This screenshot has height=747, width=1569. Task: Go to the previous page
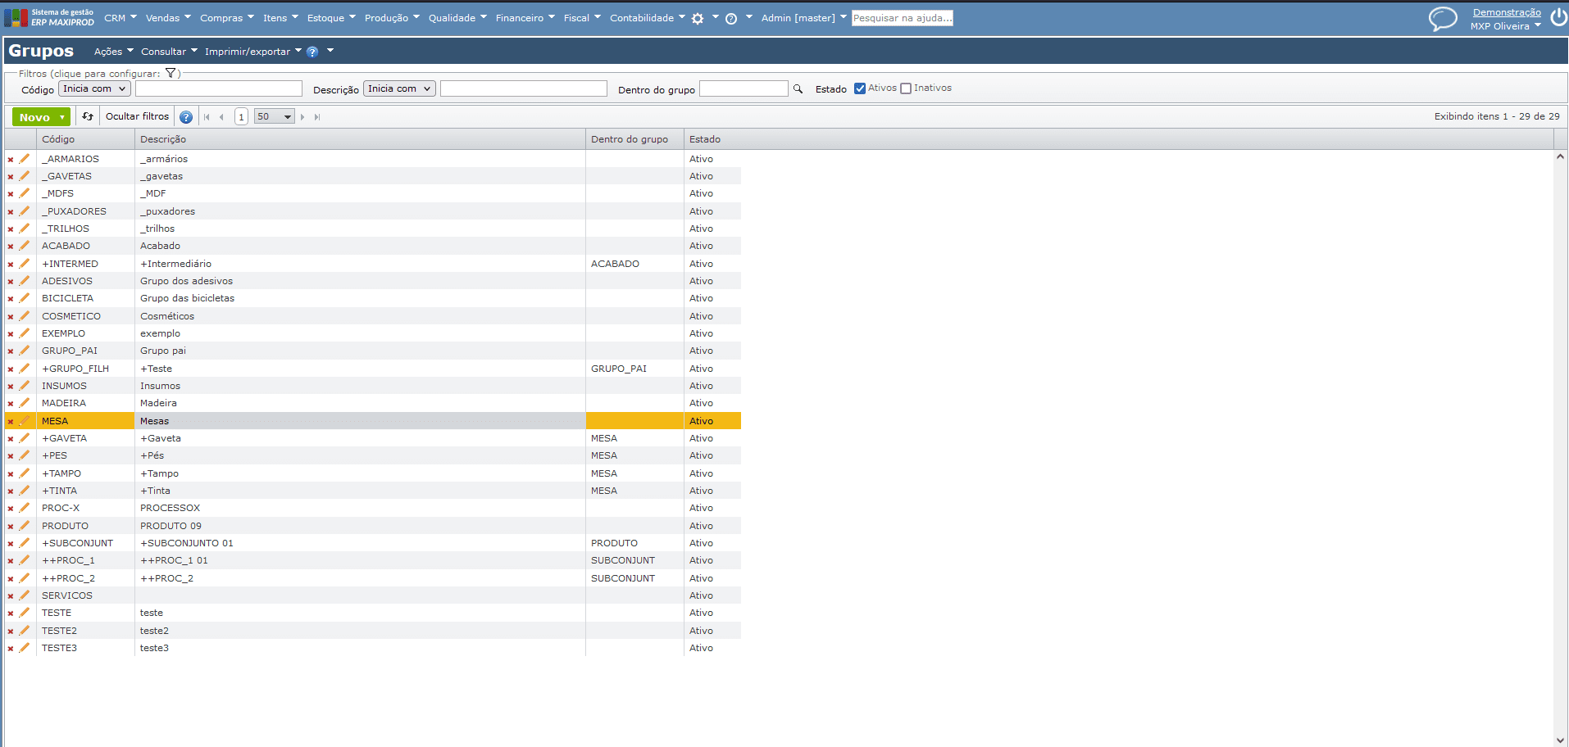[x=221, y=117]
